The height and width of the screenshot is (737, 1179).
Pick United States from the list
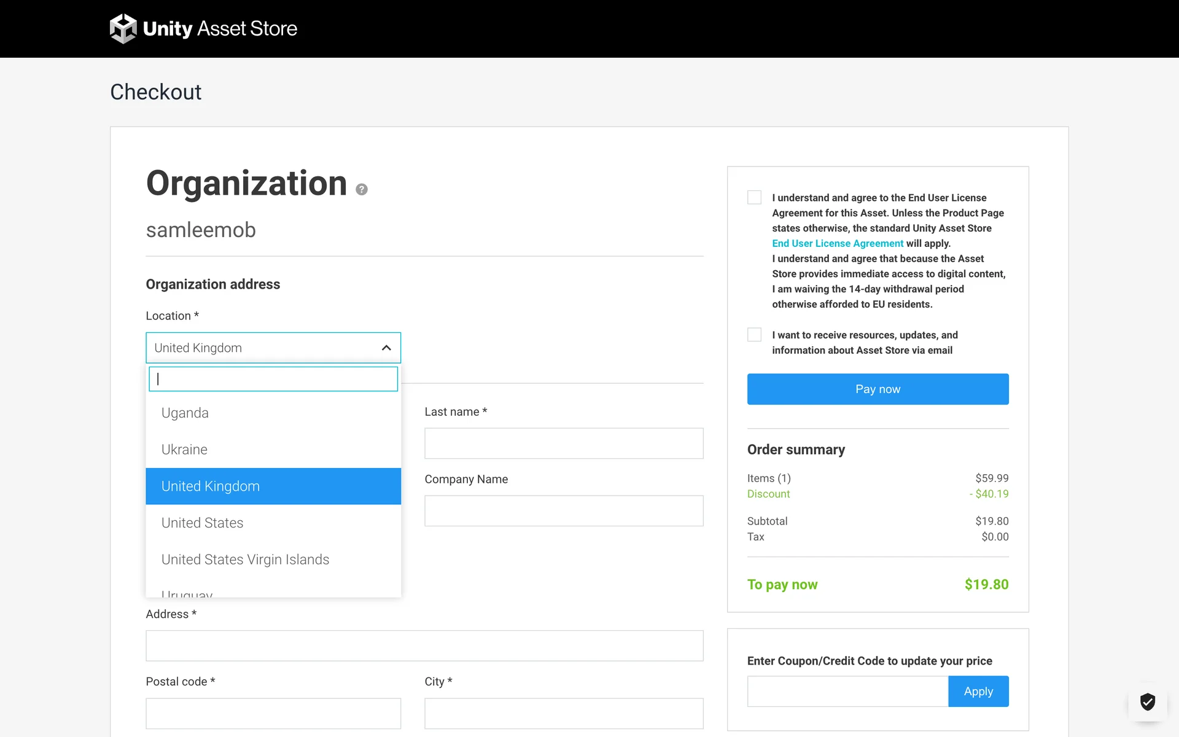click(x=202, y=523)
